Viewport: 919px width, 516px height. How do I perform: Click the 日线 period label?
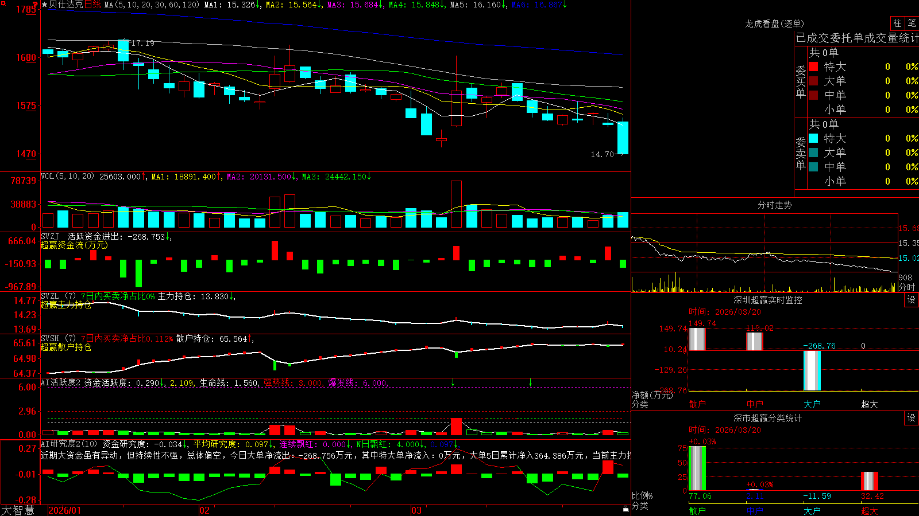tap(92, 5)
